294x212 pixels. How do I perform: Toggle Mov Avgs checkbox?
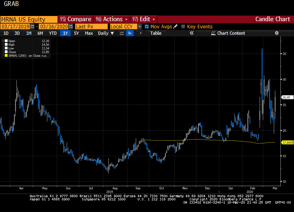[x=147, y=27]
